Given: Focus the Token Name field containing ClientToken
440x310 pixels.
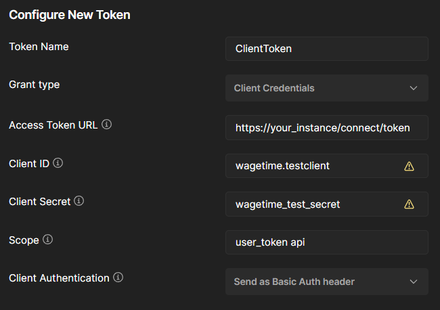Looking at the screenshot, I should 327,49.
